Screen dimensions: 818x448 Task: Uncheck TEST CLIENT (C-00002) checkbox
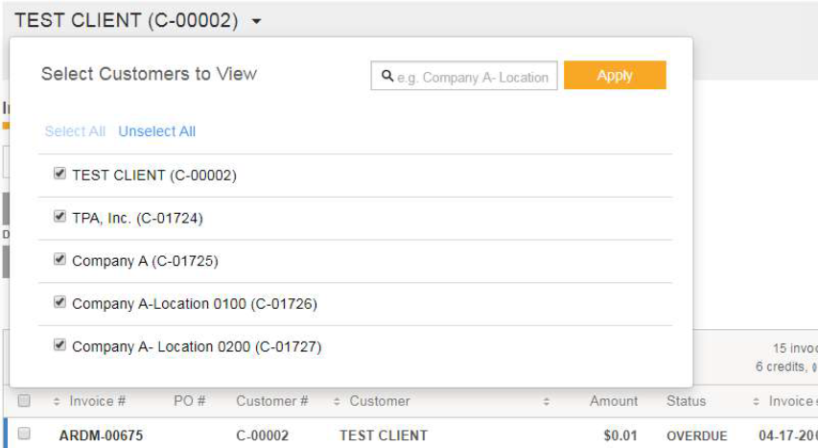(x=59, y=175)
